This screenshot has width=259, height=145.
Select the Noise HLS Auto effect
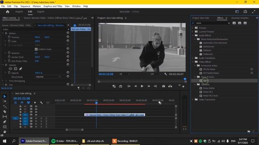pos(210,95)
